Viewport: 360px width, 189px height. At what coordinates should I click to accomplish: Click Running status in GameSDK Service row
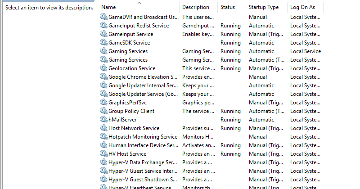pos(230,43)
